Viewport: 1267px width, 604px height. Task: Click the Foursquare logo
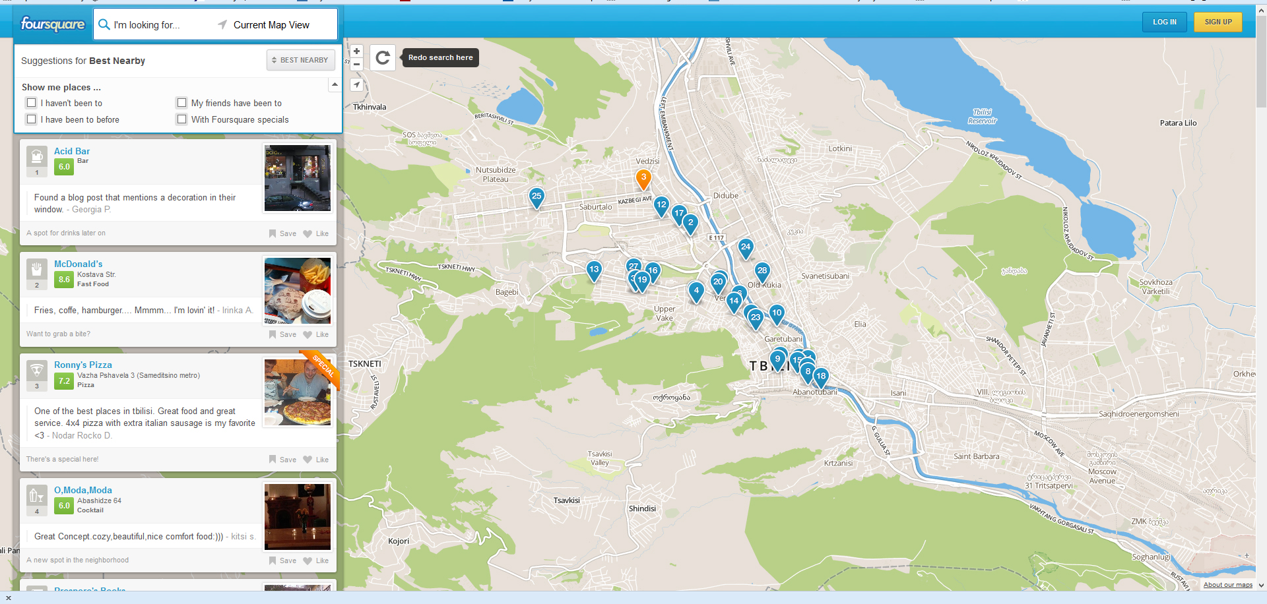pos(53,24)
